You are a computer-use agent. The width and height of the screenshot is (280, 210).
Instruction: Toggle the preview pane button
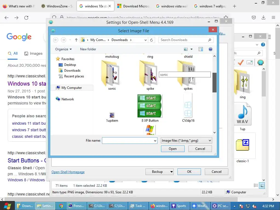201,49
